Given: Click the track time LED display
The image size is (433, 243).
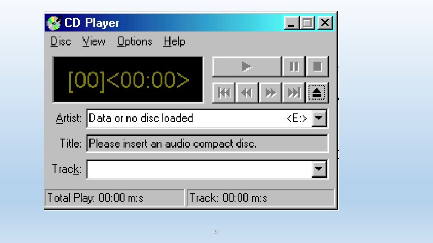Looking at the screenshot, I should tap(128, 80).
